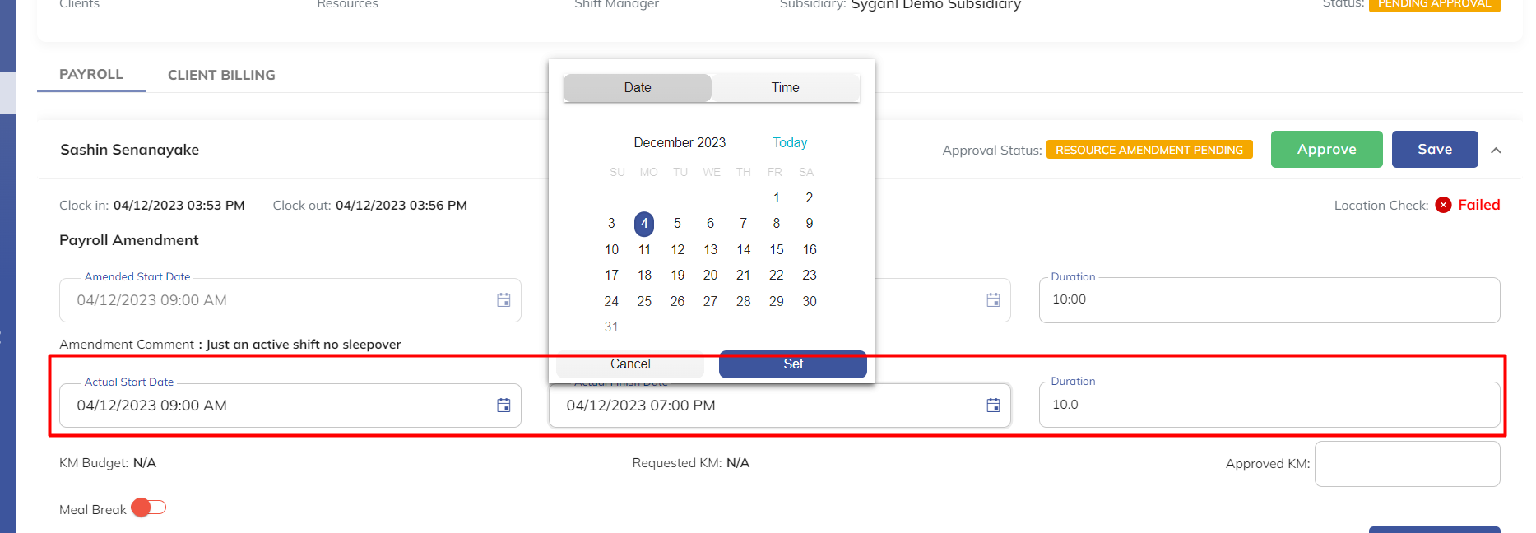Pick December 15 in the calendar
The image size is (1536, 533).
click(776, 249)
